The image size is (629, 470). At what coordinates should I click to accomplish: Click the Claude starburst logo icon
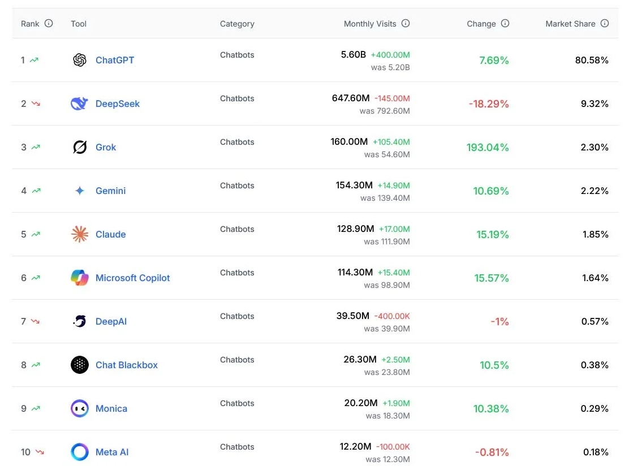pos(79,234)
